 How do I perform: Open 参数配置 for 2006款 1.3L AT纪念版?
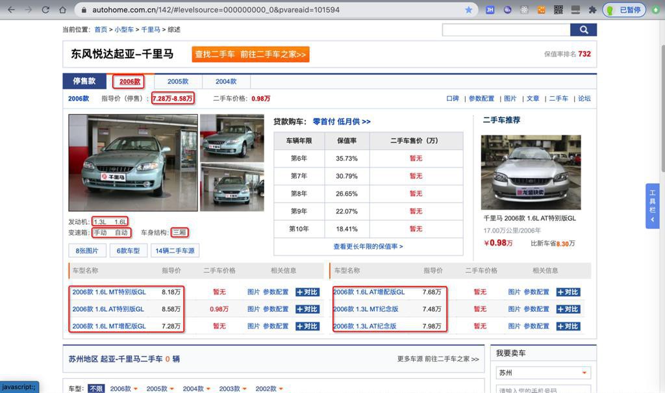tap(536, 326)
